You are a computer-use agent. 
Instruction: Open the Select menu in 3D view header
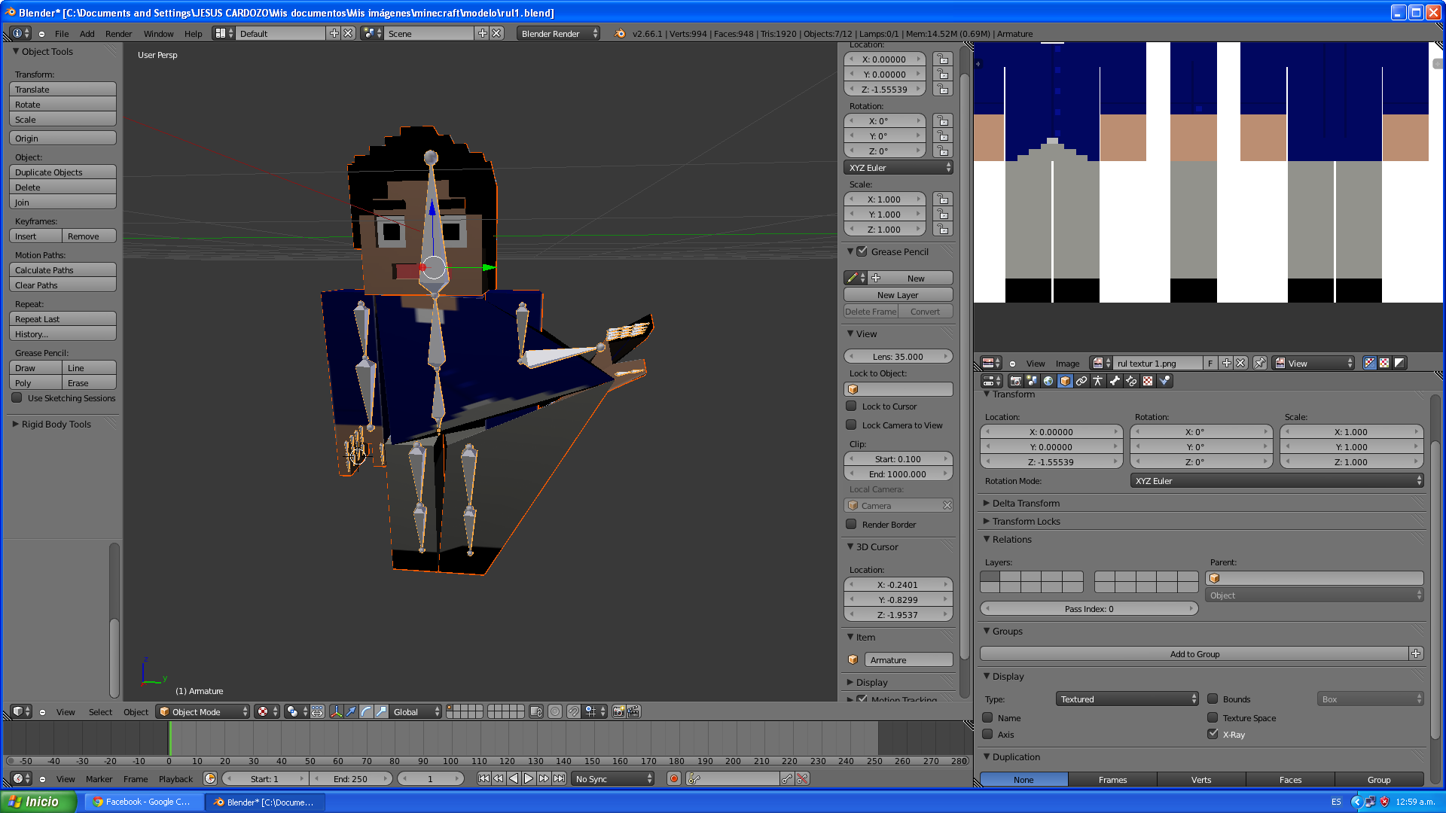[100, 712]
